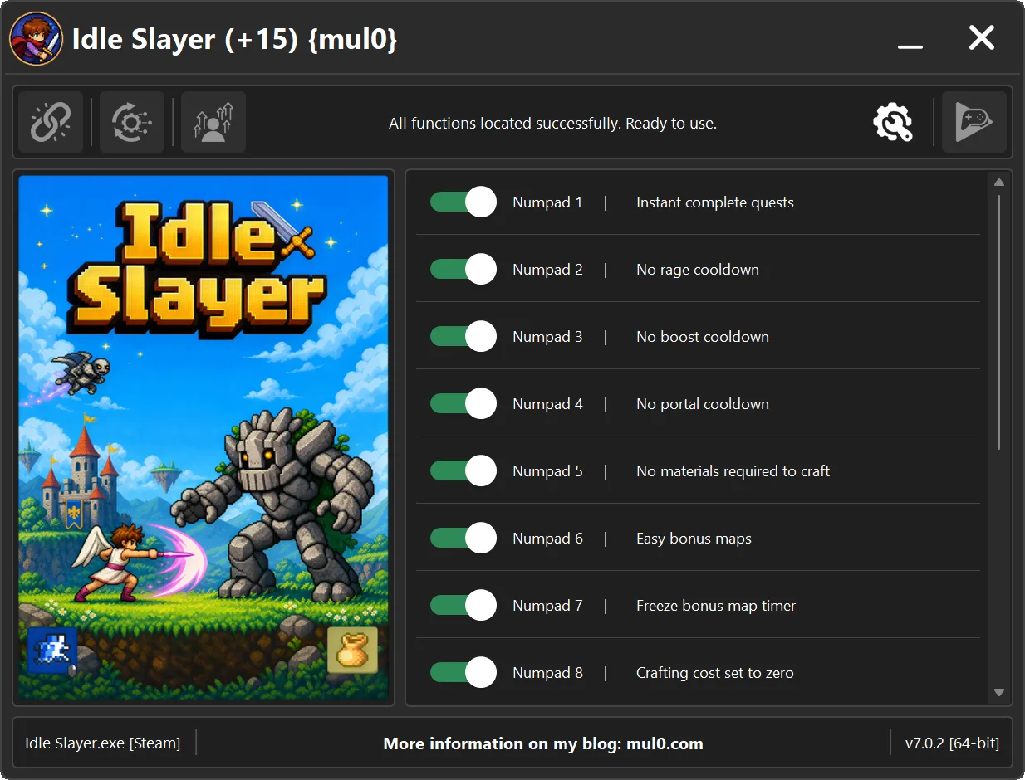Click the play and gamepad launch icon
This screenshot has width=1025, height=780.
(x=974, y=123)
